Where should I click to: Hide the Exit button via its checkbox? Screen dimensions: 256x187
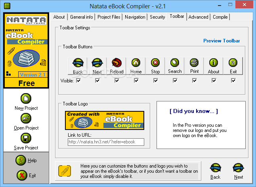(233, 80)
